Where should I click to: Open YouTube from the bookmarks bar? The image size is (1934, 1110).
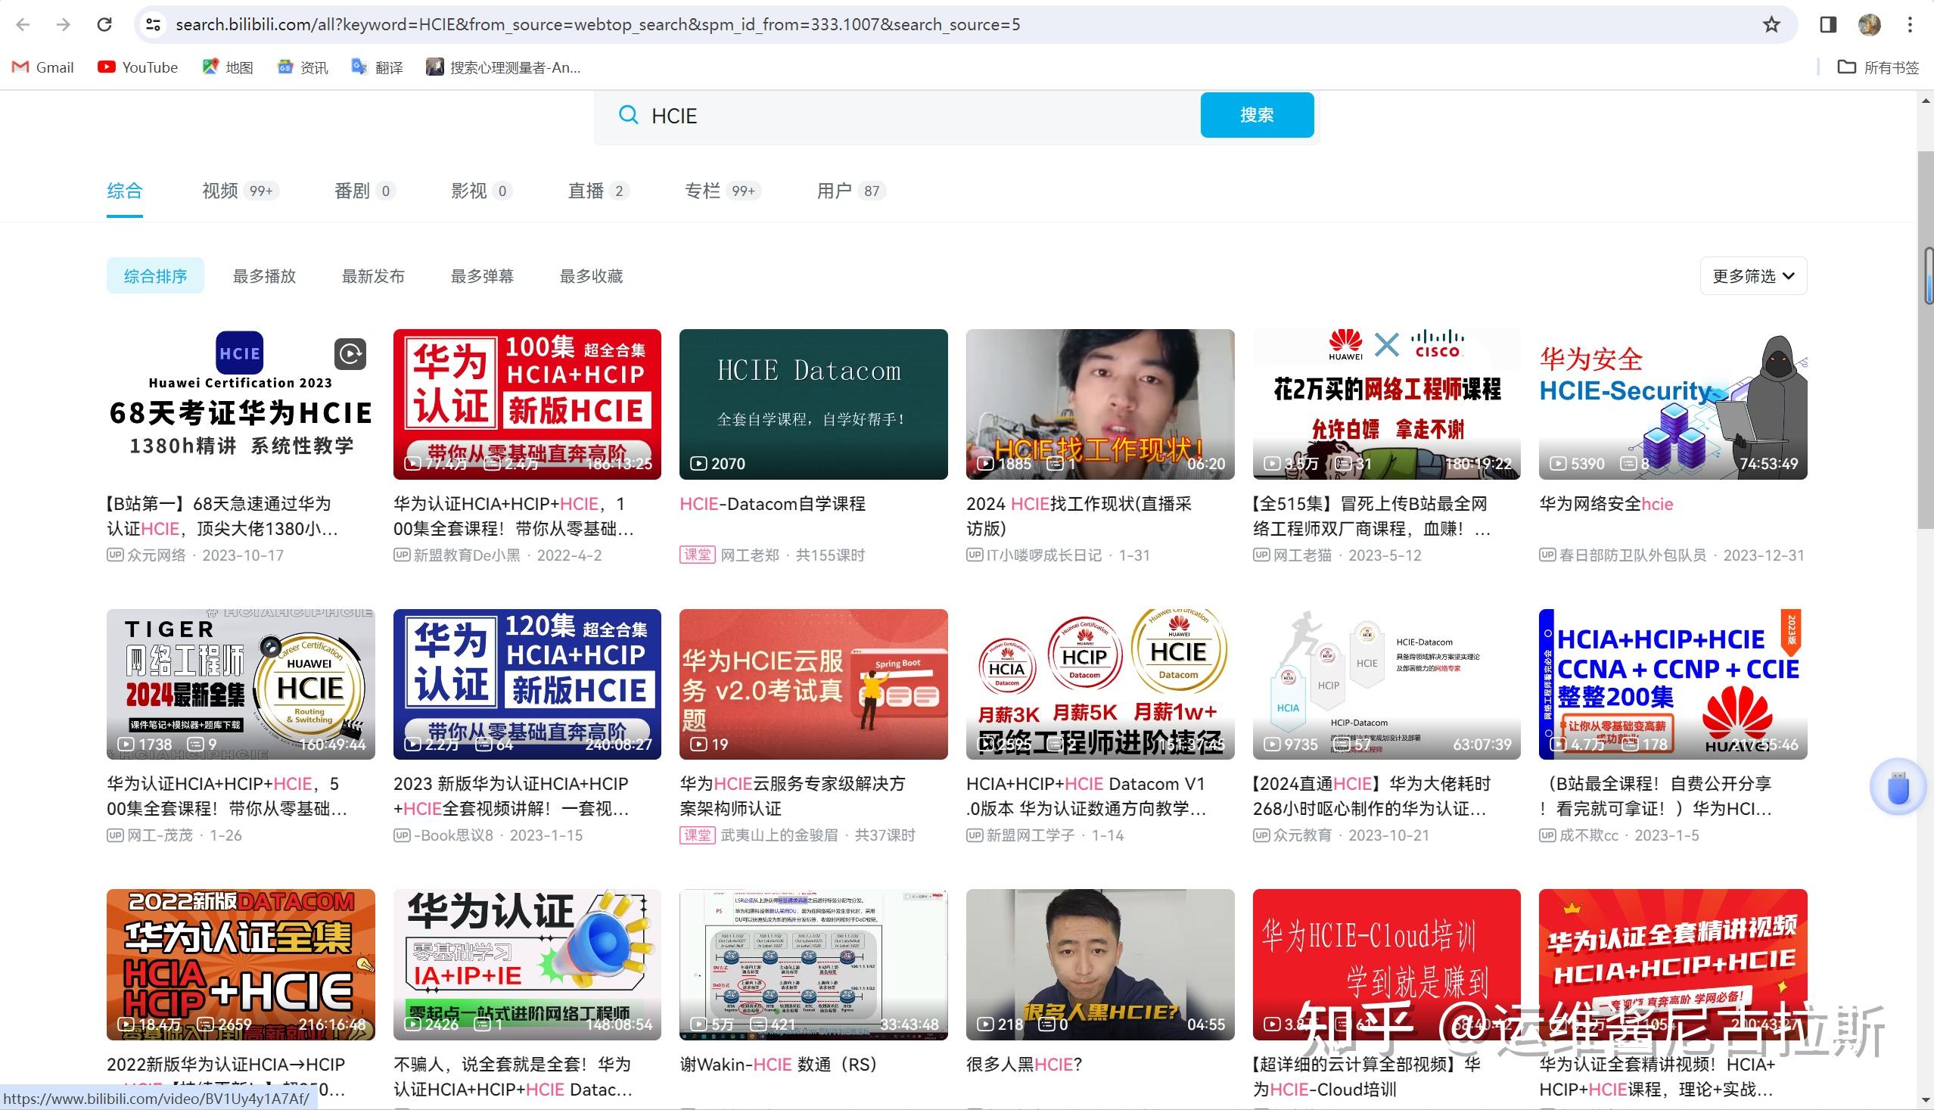pyautogui.click(x=137, y=67)
